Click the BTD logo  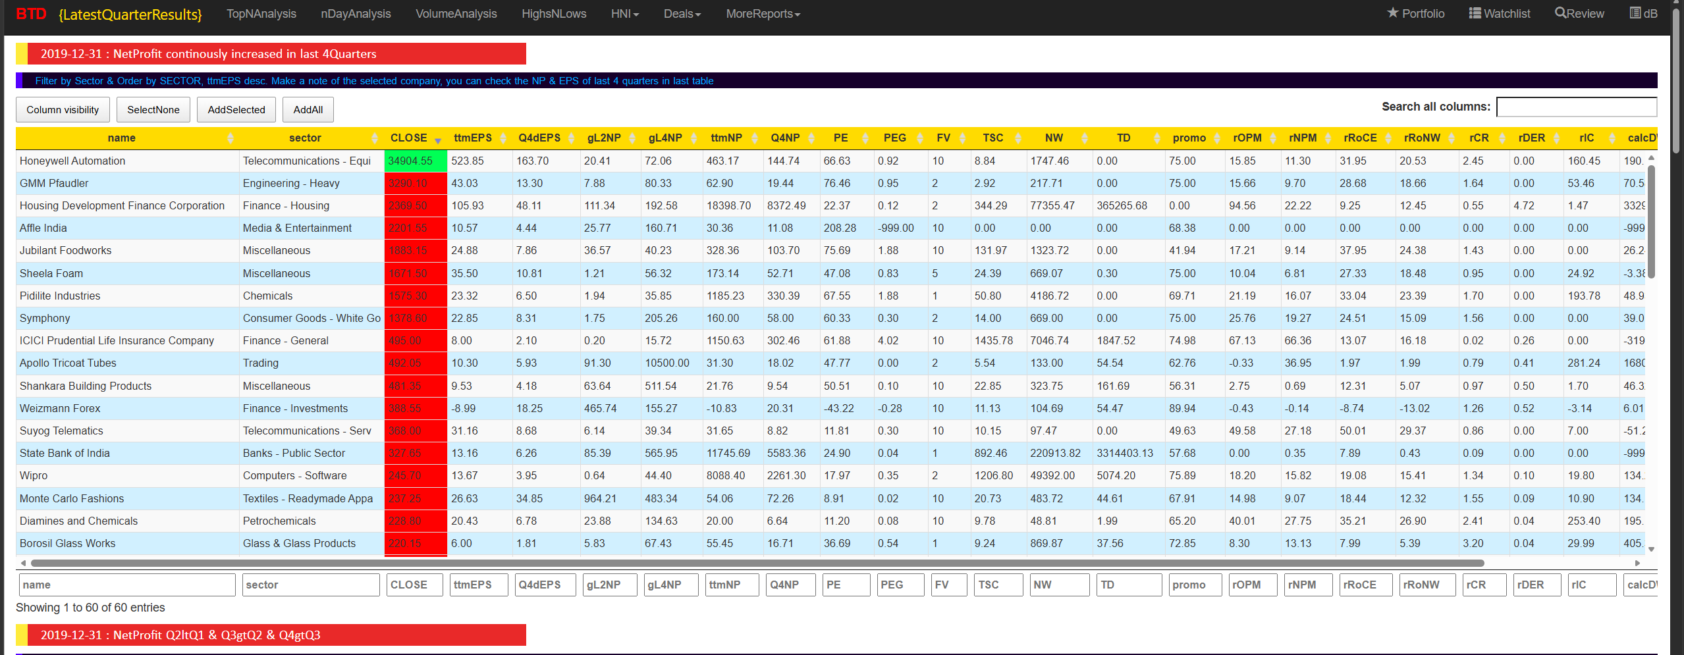tap(31, 14)
